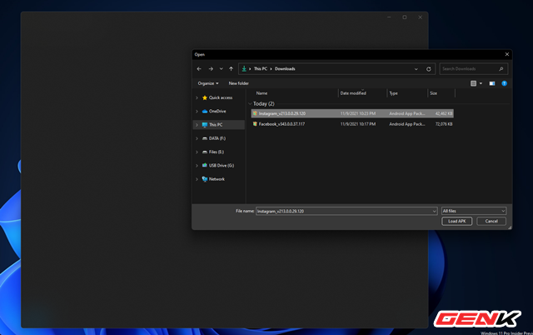Go forward with the right arrow
533x335 pixels.
pyautogui.click(x=211, y=68)
